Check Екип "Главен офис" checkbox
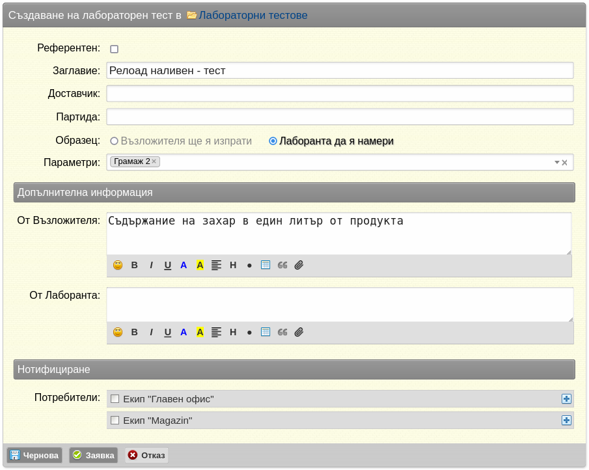 coord(115,398)
